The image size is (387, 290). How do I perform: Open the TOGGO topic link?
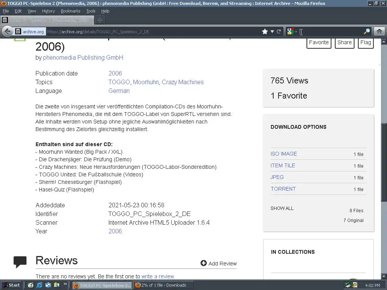(119, 82)
